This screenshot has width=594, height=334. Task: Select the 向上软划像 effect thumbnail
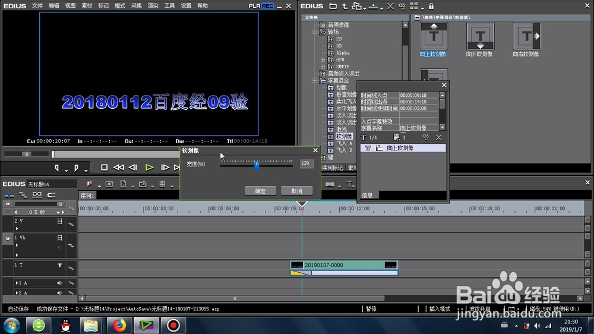pos(434,36)
